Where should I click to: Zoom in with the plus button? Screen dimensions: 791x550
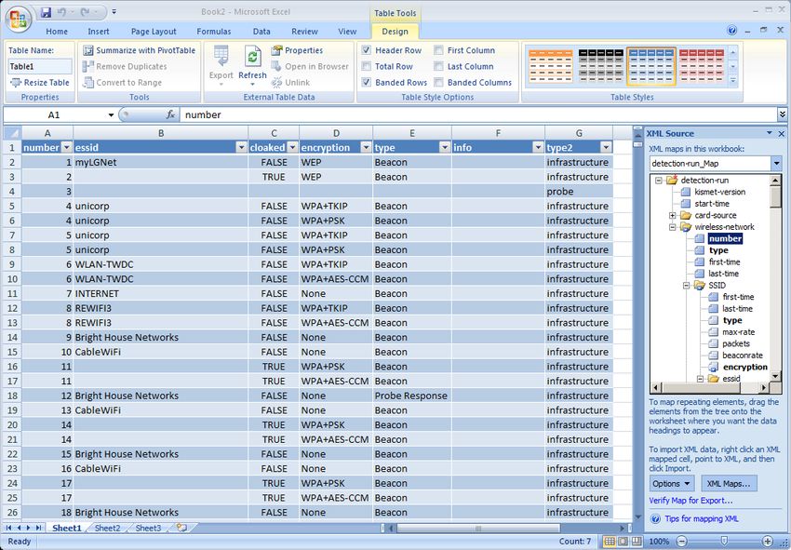[x=768, y=541]
